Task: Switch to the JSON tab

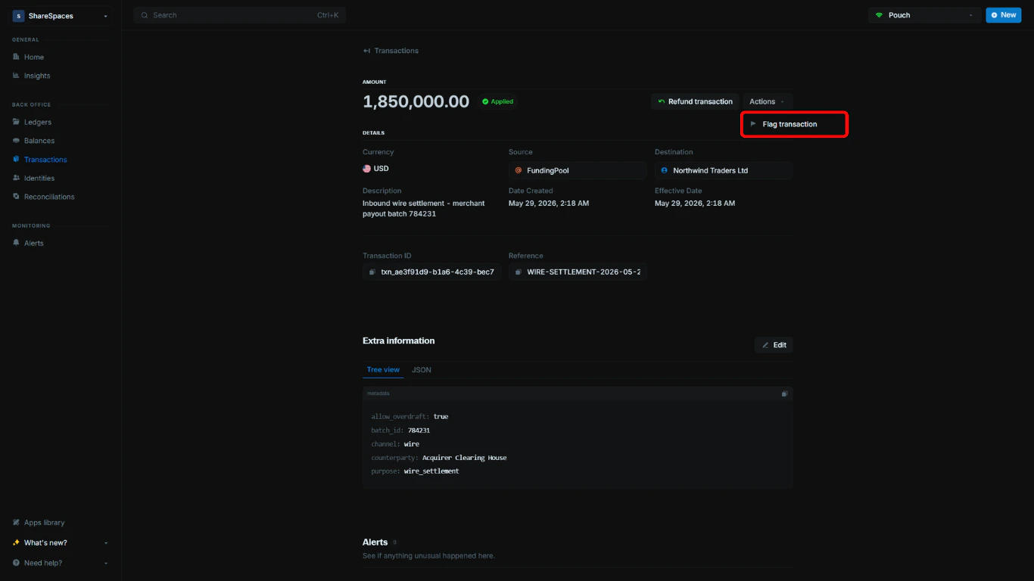Action: (422, 370)
